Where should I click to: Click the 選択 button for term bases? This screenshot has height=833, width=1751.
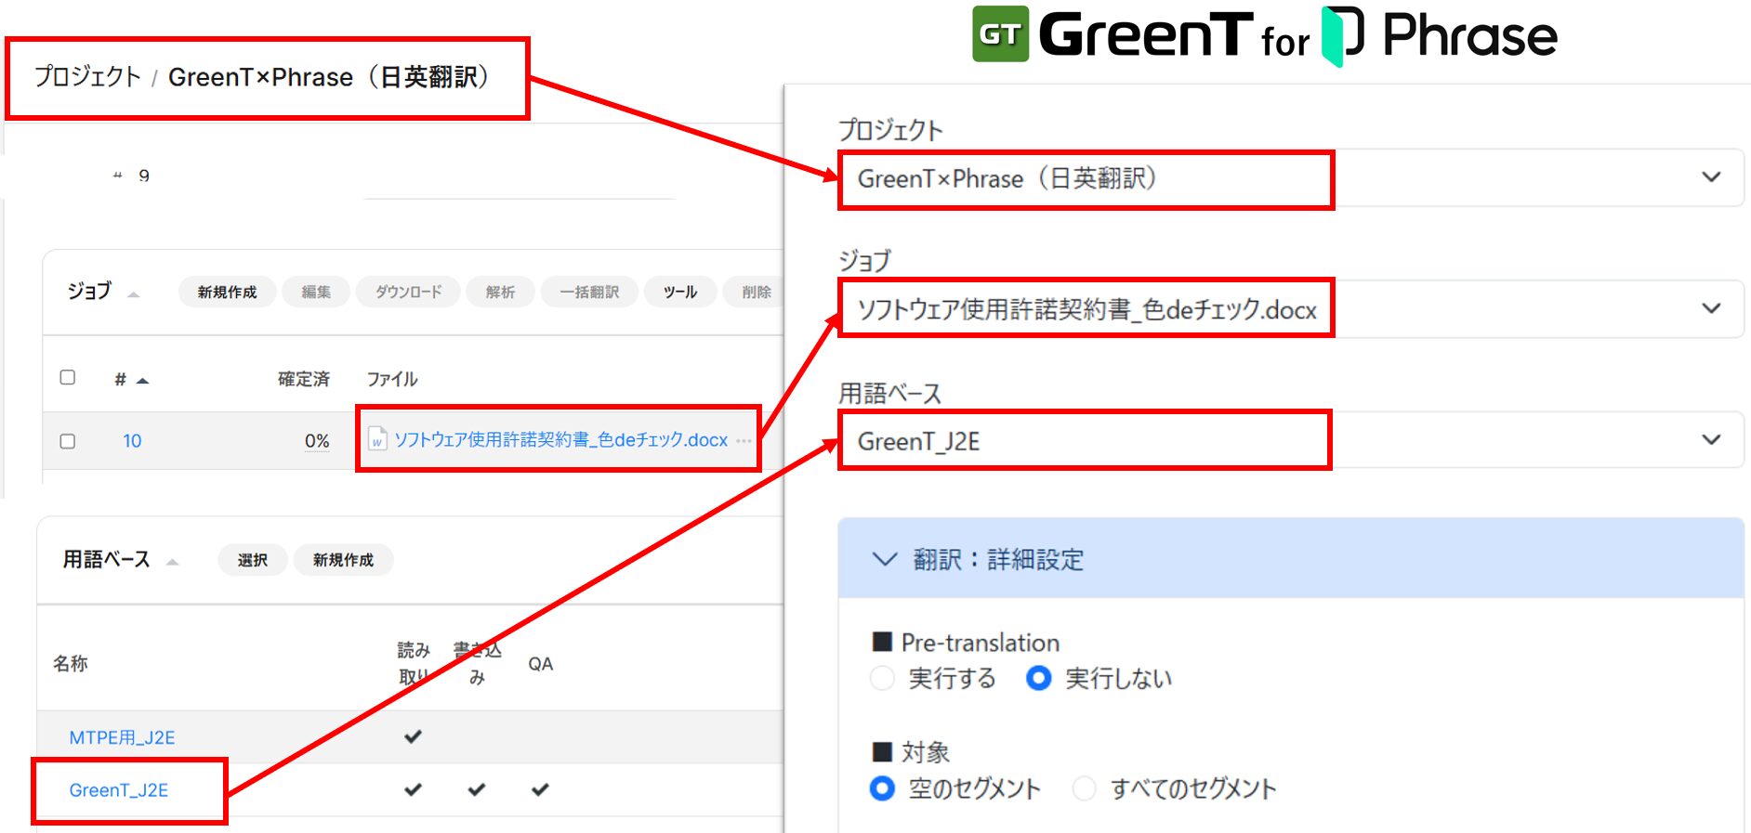tap(252, 560)
